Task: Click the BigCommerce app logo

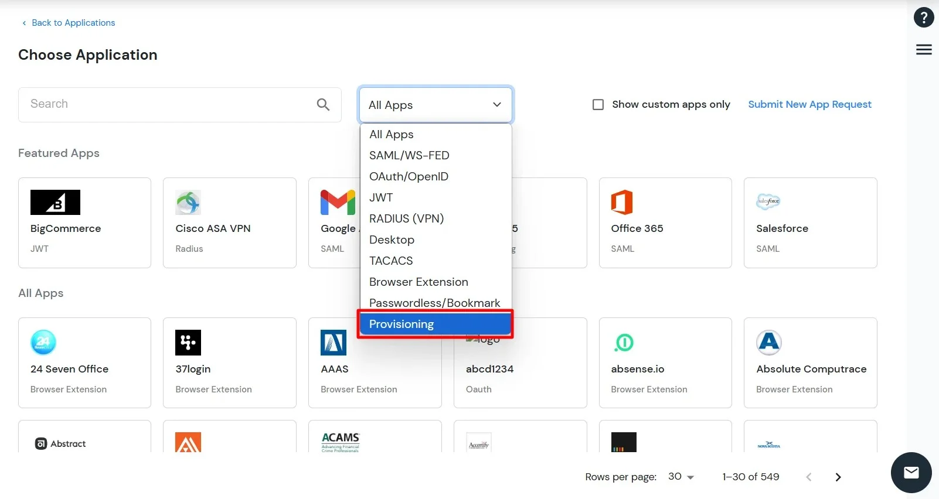Action: click(x=55, y=203)
